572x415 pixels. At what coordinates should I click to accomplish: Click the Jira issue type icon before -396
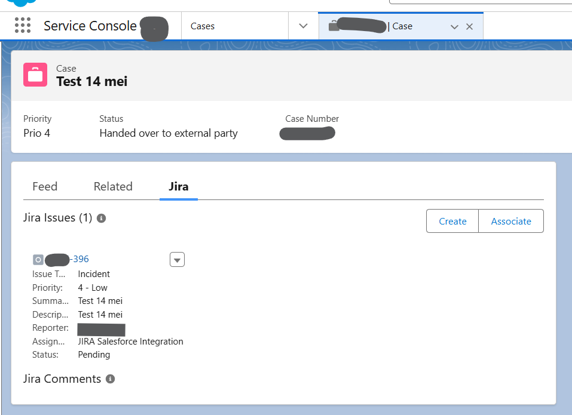click(38, 259)
